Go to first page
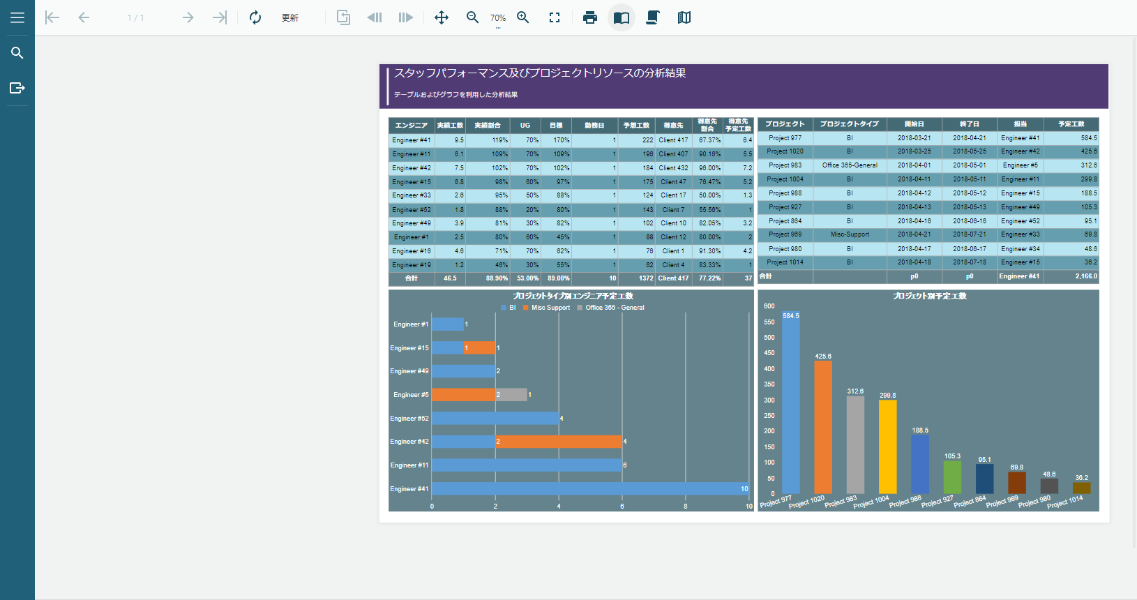The image size is (1137, 600). coord(52,17)
